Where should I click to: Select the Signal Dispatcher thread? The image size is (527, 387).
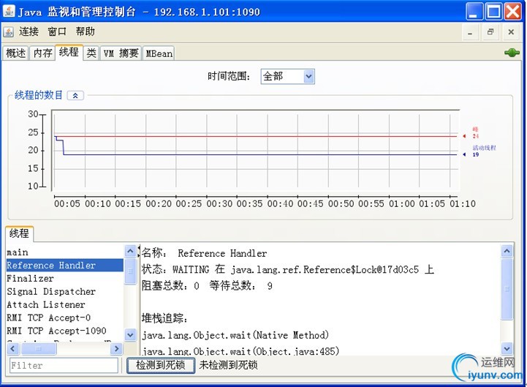[65, 291]
